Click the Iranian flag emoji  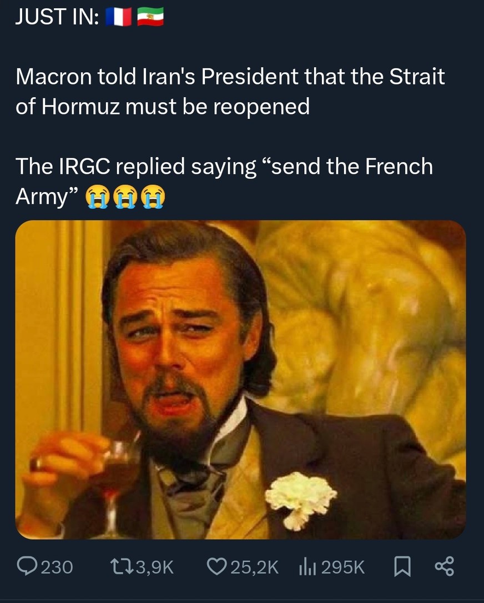tap(150, 17)
